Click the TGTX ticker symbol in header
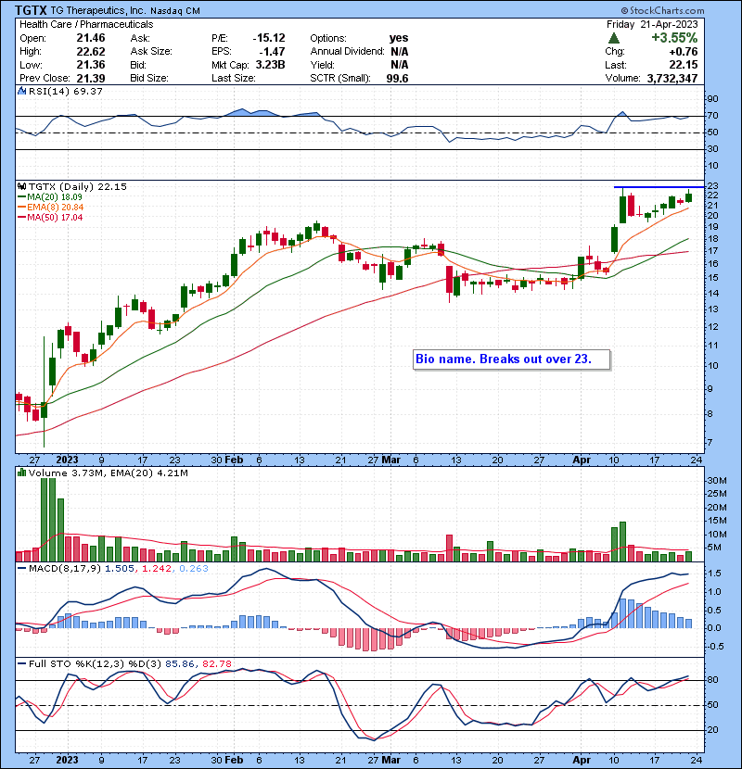Viewport: 742px width, 769px height. pyautogui.click(x=31, y=10)
